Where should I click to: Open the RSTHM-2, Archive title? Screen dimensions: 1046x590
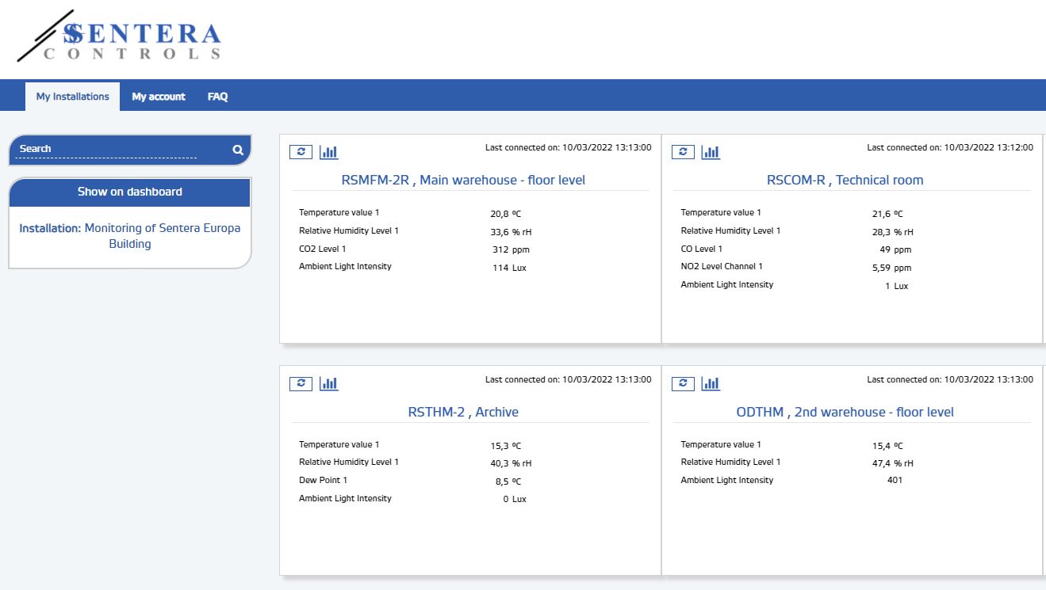pos(463,412)
